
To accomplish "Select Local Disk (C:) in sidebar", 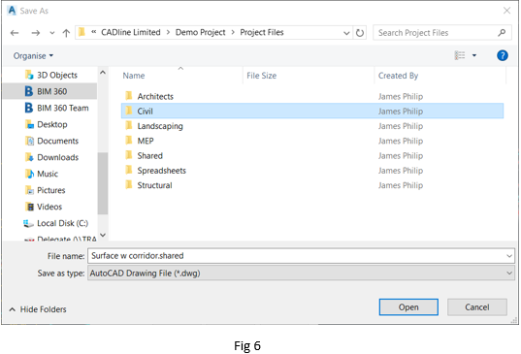I will [56, 223].
